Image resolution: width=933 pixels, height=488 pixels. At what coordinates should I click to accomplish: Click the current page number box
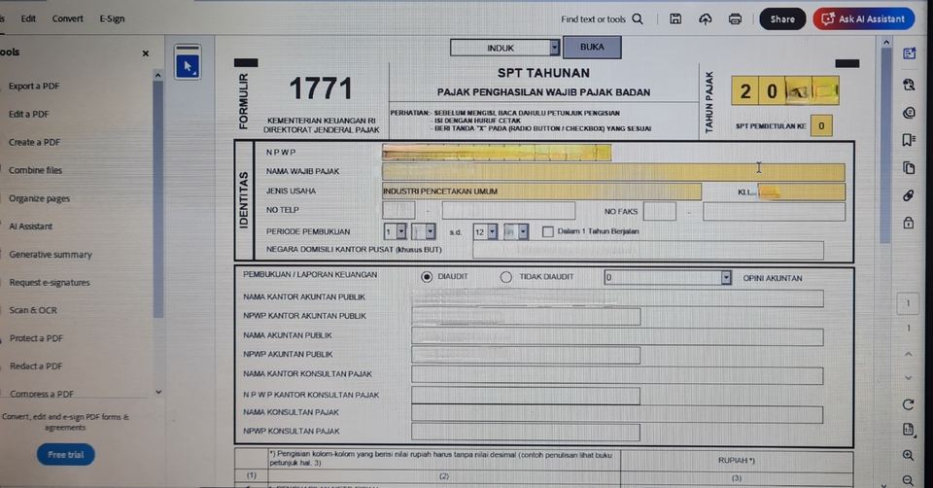point(908,303)
